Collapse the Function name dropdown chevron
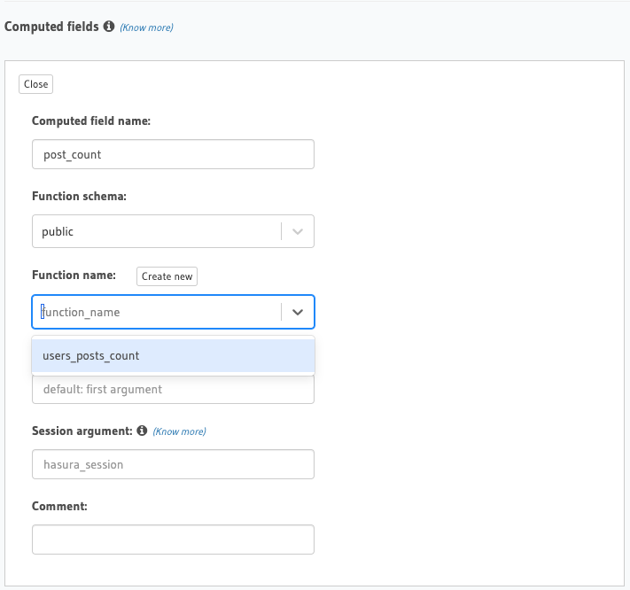This screenshot has height=590, width=630. coord(298,312)
